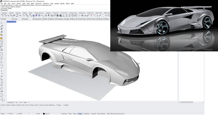Click the Inches units pane in status bar
The width and height of the screenshot is (218, 127).
[x=38, y=114]
